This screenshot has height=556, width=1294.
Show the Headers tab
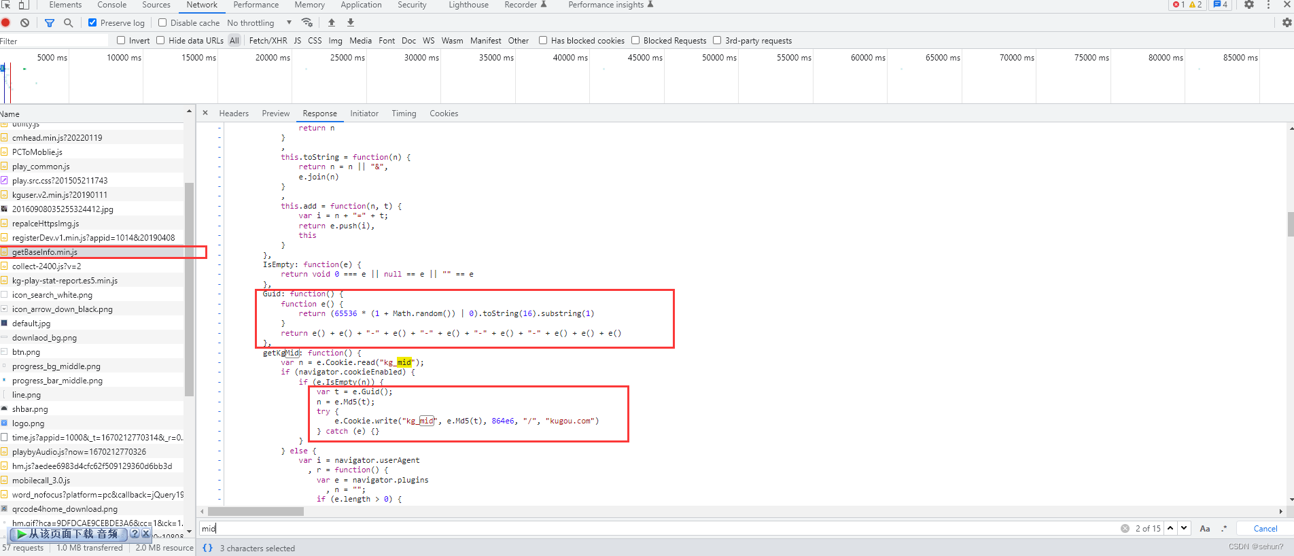pos(234,114)
